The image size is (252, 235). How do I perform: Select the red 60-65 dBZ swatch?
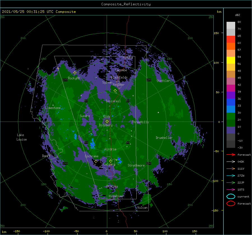[231, 39]
